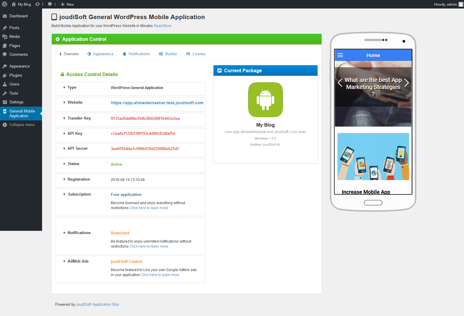Image resolution: width=464 pixels, height=316 pixels.
Task: Click the Application Control gear icon
Action: click(x=58, y=39)
